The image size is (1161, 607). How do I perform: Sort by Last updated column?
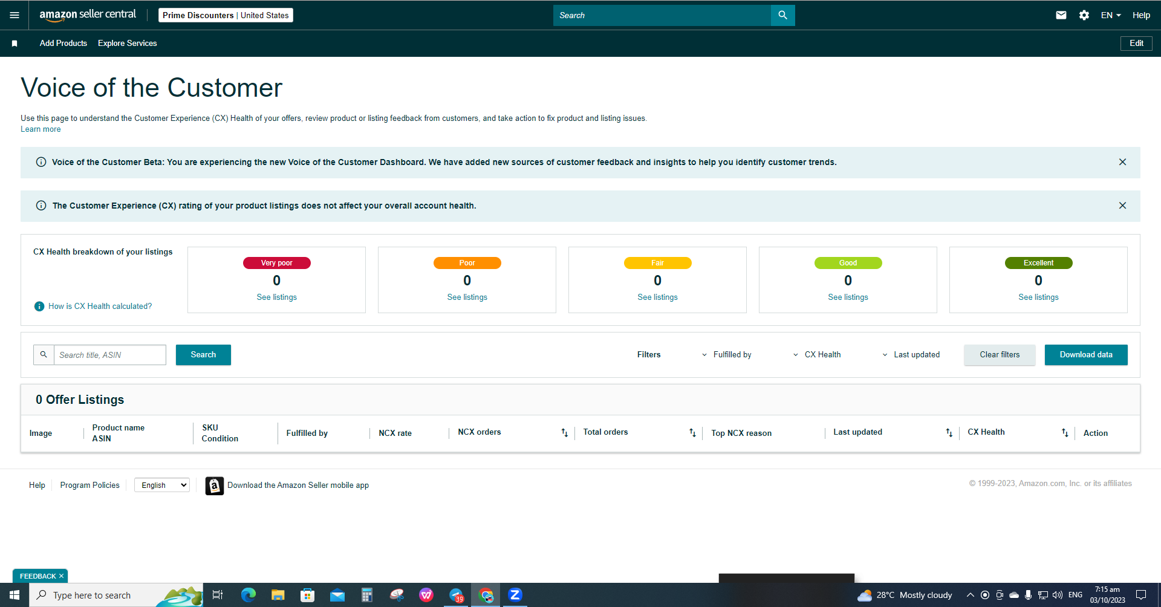pos(949,432)
